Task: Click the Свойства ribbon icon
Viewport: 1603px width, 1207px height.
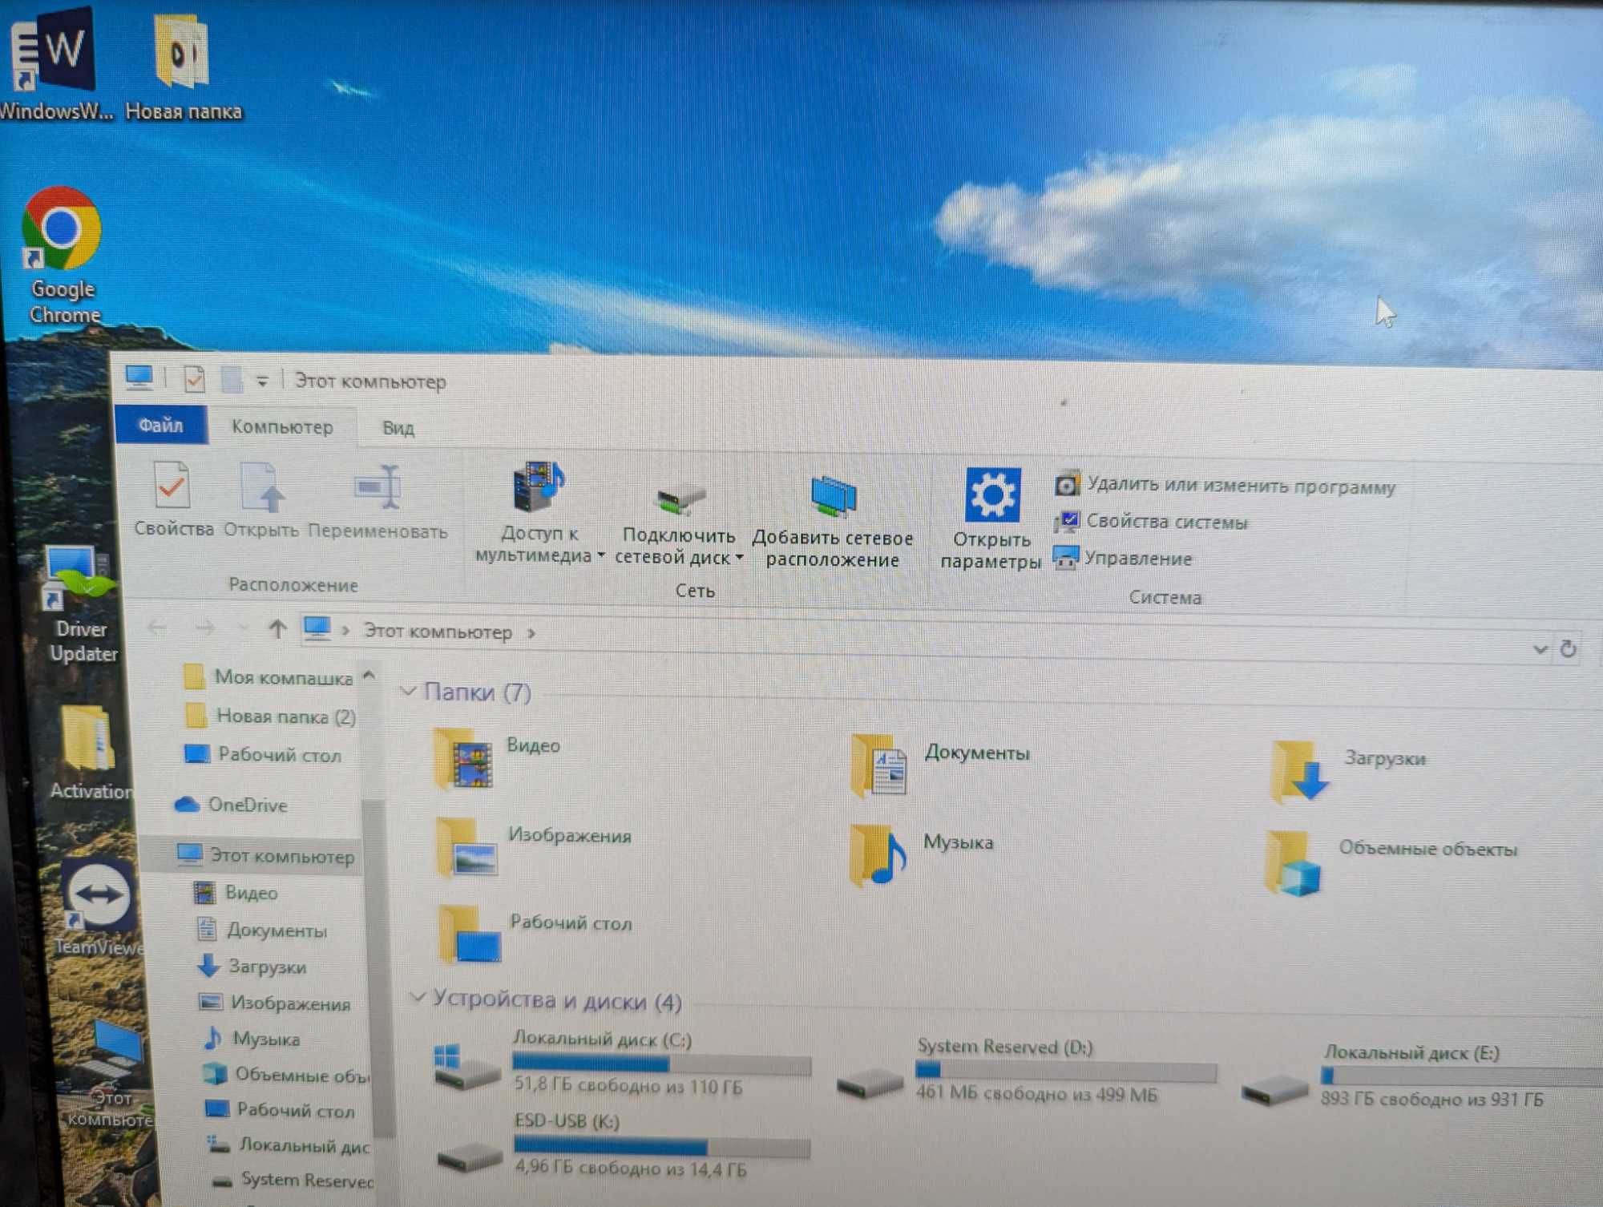Action: point(173,499)
